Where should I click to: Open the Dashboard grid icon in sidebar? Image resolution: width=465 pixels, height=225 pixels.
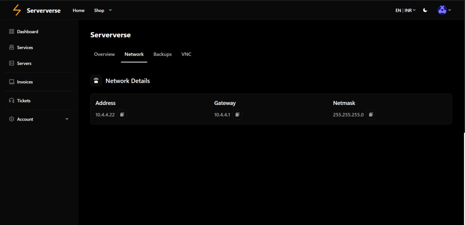click(x=12, y=31)
